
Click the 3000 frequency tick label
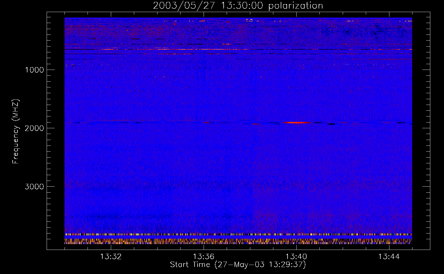34,187
